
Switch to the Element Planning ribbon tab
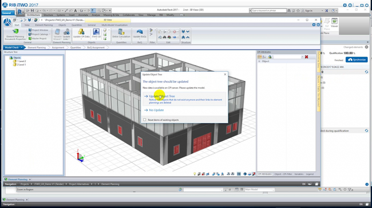pos(44,25)
